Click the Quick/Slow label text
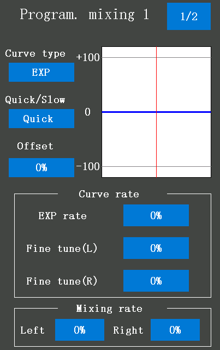Image resolution: width=220 pixels, height=350 pixels. pos(35,100)
